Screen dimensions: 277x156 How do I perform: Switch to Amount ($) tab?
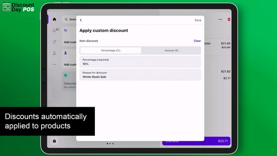tap(171, 50)
